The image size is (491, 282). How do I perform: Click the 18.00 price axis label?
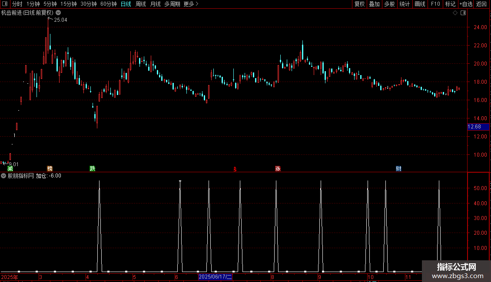click(480, 82)
